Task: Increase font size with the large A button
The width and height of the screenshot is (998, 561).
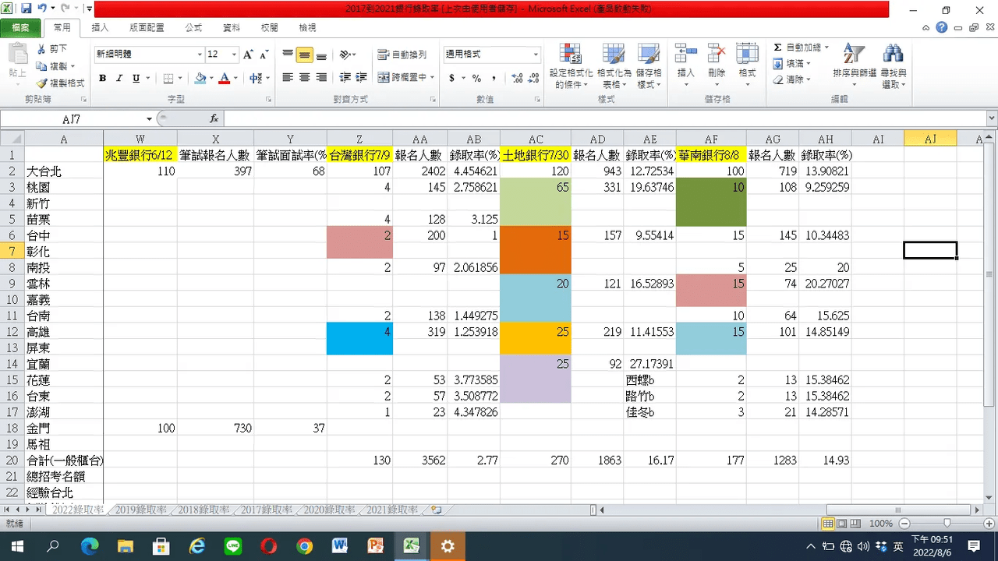Action: [x=248, y=55]
